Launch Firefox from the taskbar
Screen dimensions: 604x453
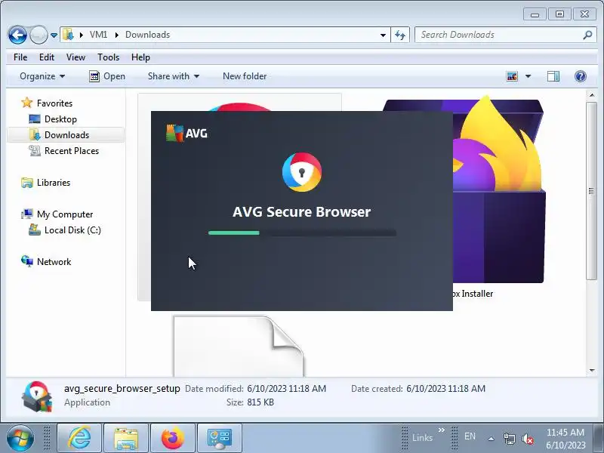(x=173, y=438)
